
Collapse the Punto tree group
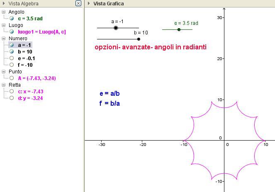point(3,72)
